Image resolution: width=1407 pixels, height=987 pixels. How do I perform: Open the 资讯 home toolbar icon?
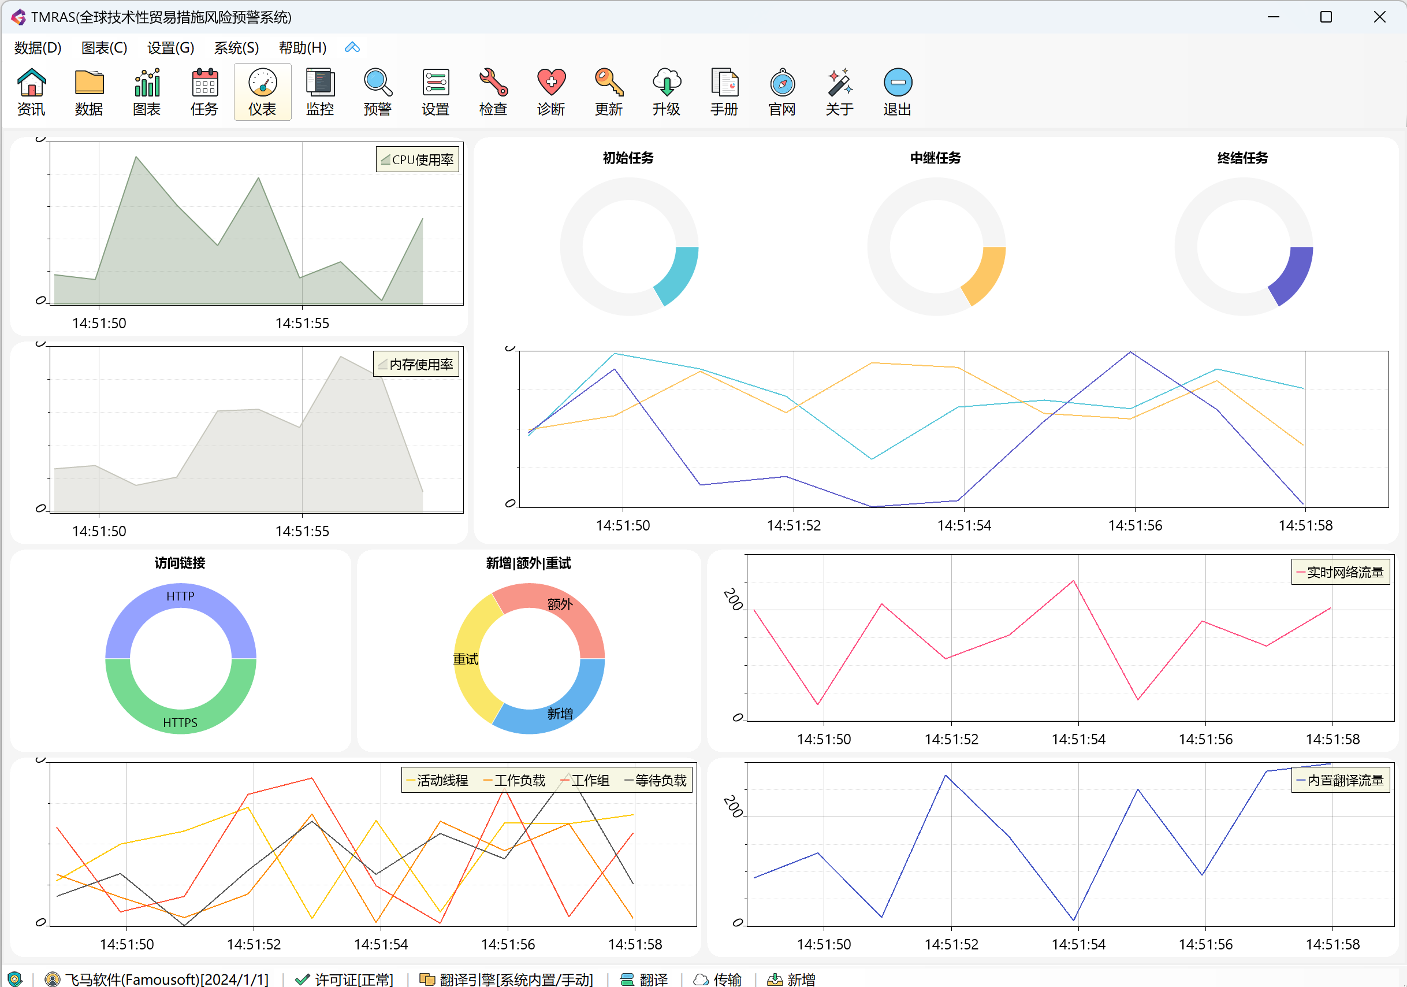pos(31,92)
